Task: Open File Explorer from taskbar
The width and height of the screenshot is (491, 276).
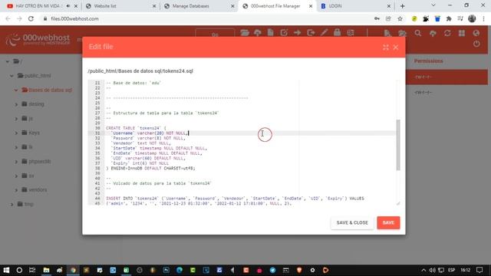Action: [x=46, y=270]
